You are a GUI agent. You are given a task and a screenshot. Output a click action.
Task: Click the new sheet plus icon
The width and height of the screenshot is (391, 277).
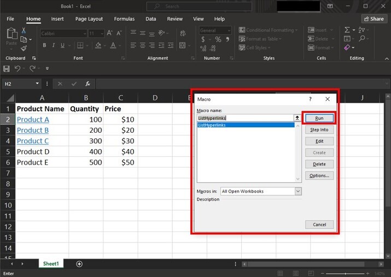(x=79, y=264)
